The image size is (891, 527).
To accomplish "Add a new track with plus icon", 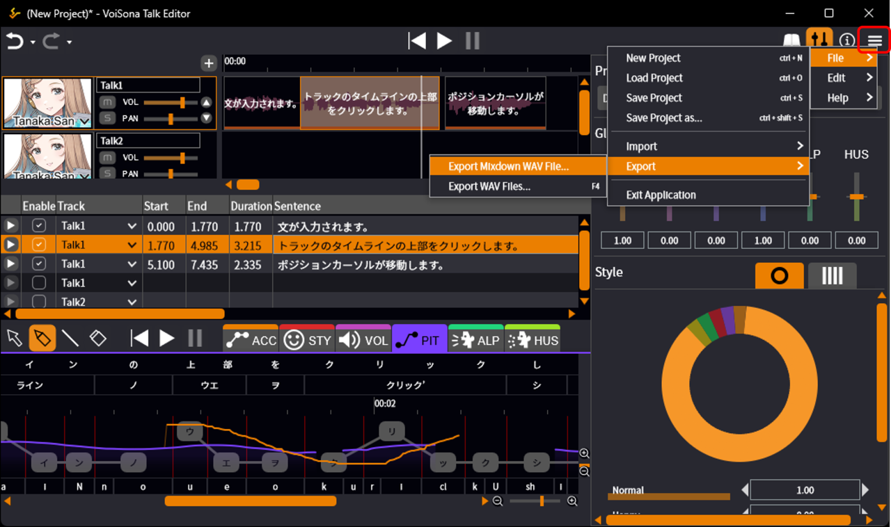I will [209, 63].
